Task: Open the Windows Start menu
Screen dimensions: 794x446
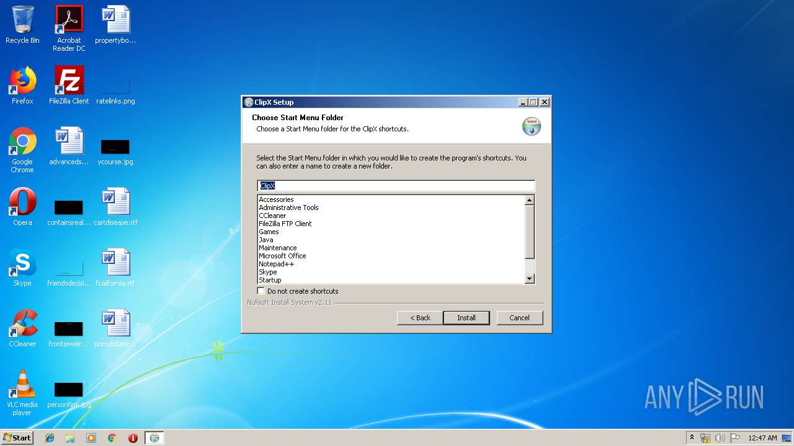Action: pos(17,438)
